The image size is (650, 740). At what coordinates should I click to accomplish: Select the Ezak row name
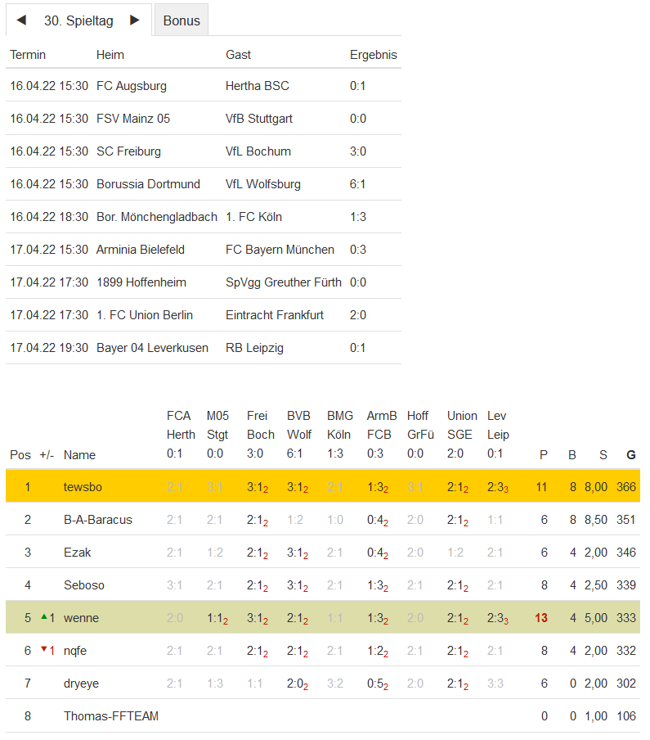(78, 553)
